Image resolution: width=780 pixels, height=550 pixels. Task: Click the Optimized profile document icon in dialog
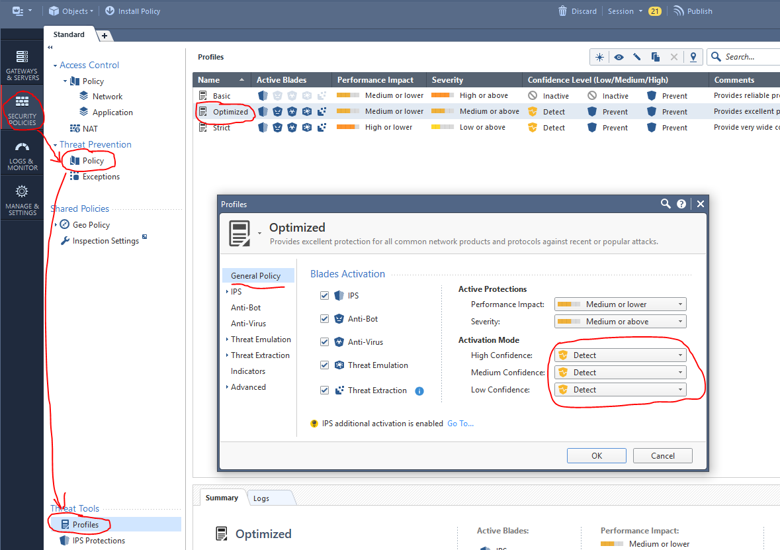239,234
